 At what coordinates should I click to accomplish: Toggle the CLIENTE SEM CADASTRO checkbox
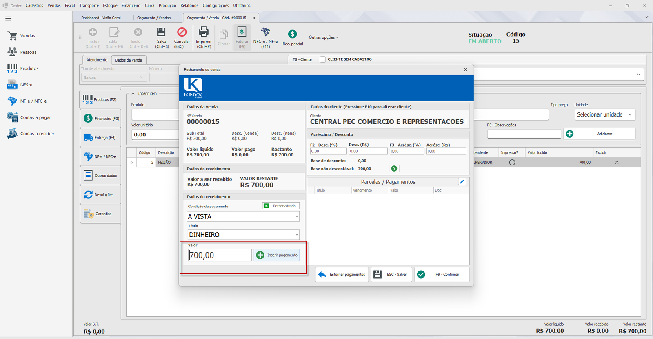[x=323, y=59]
